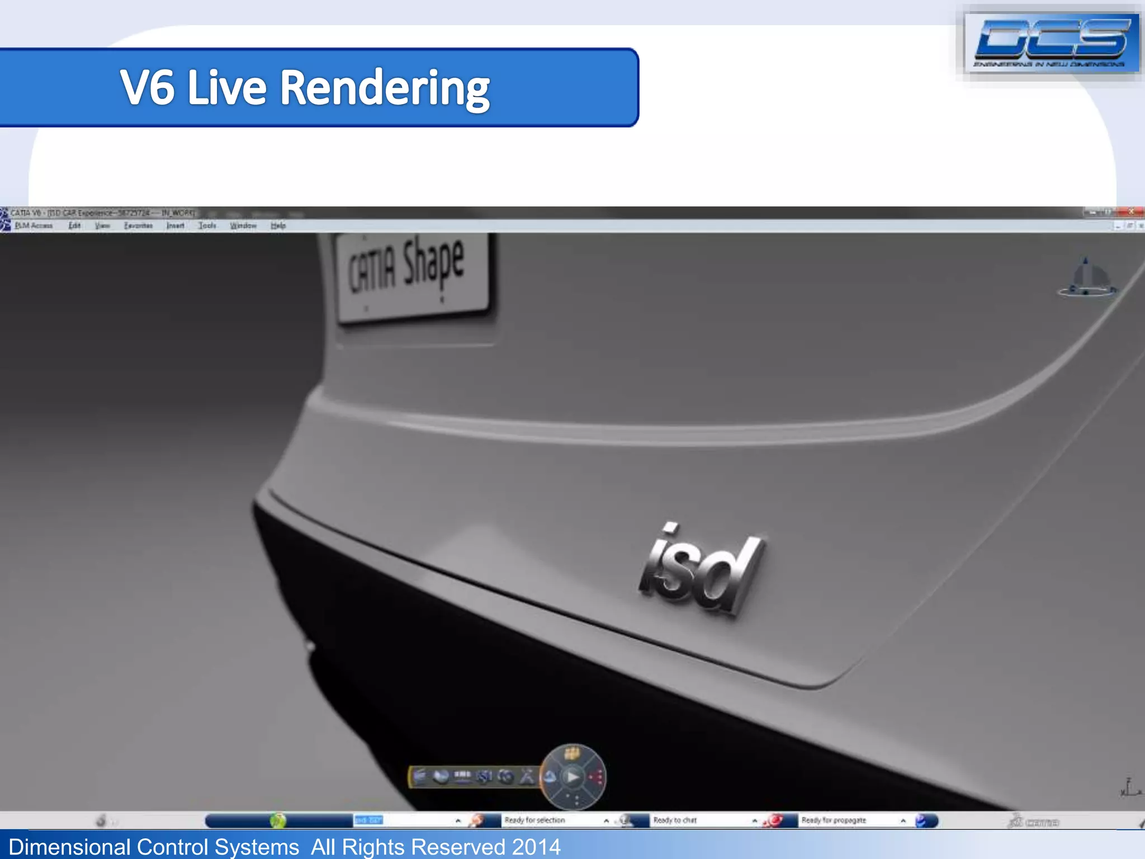Open the Insert menu
This screenshot has width=1145, height=859.
pyautogui.click(x=175, y=226)
